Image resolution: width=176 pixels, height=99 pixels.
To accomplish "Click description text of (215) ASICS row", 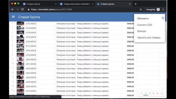I will (x=82, y=37).
